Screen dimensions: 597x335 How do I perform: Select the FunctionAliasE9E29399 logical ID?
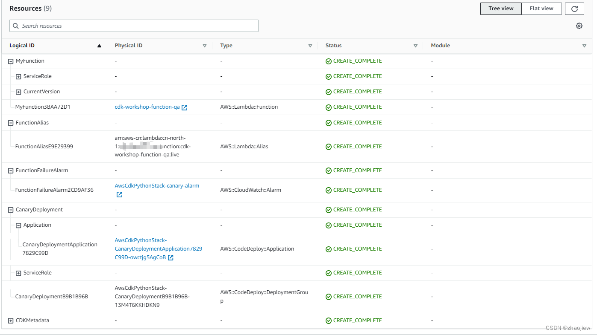coord(44,147)
